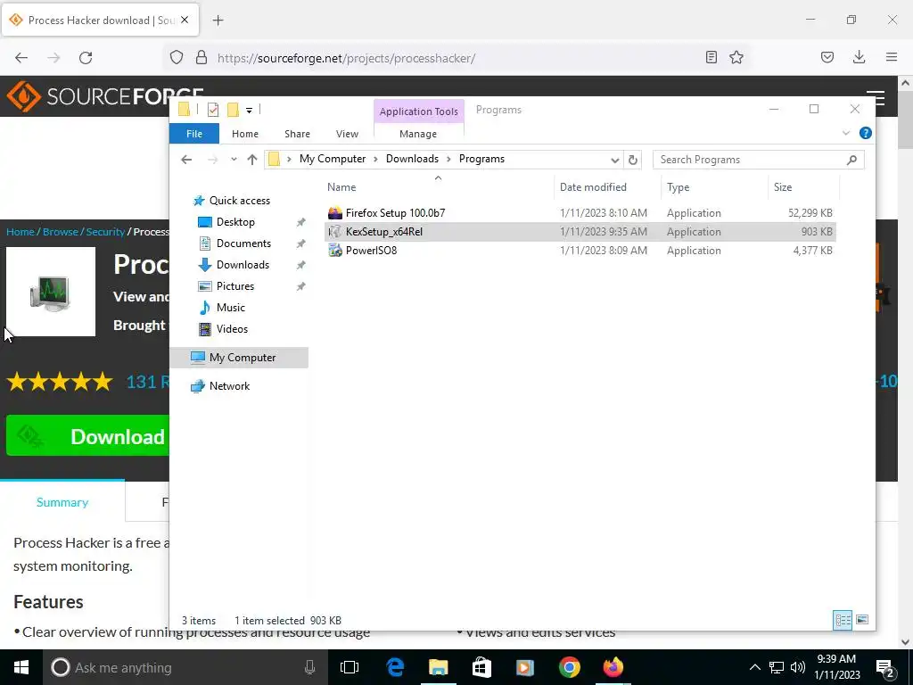Switch Explorer to details view layout

tap(843, 620)
